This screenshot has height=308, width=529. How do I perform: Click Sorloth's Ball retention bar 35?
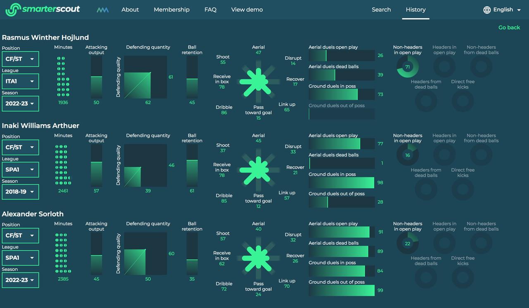coord(192,254)
